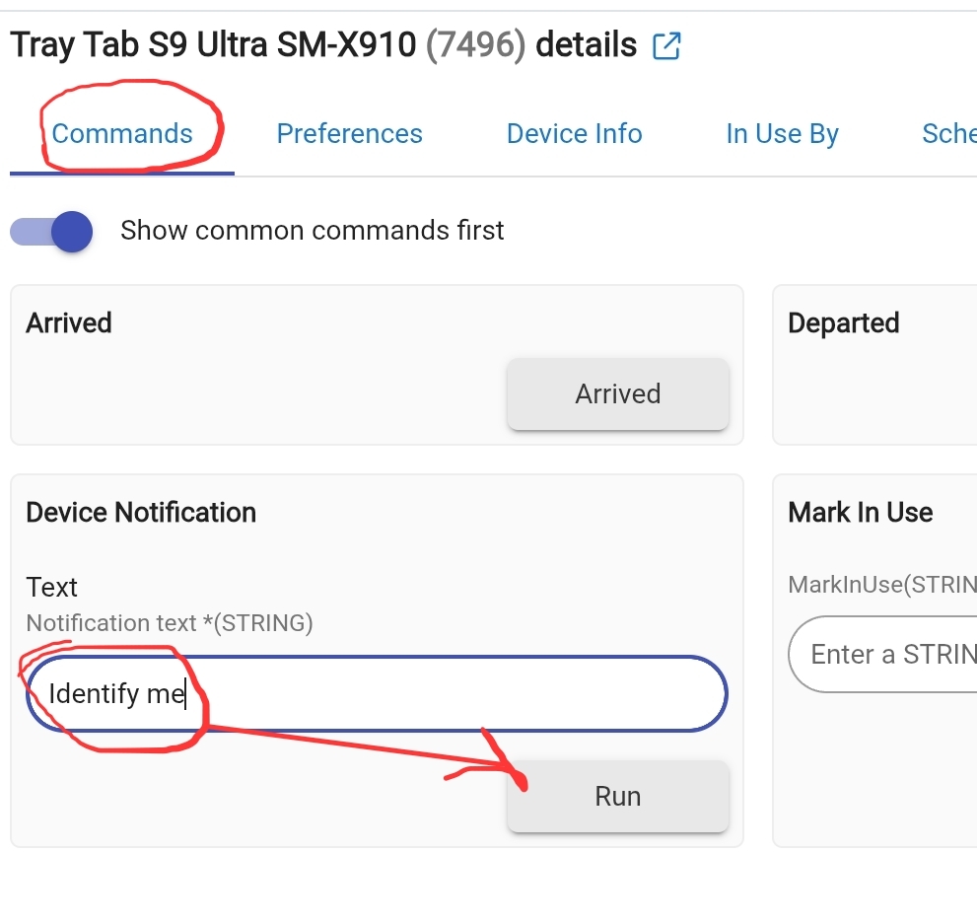Open the Preferences tab
The width and height of the screenshot is (977, 923).
point(349,134)
